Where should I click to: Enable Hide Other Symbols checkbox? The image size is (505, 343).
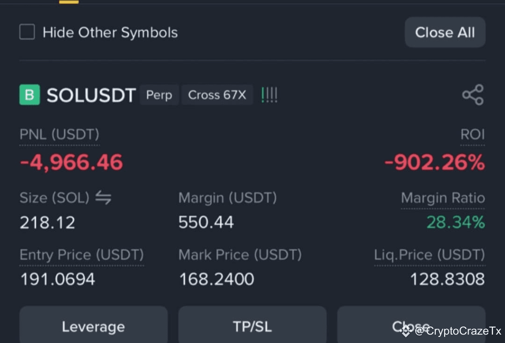(x=27, y=32)
